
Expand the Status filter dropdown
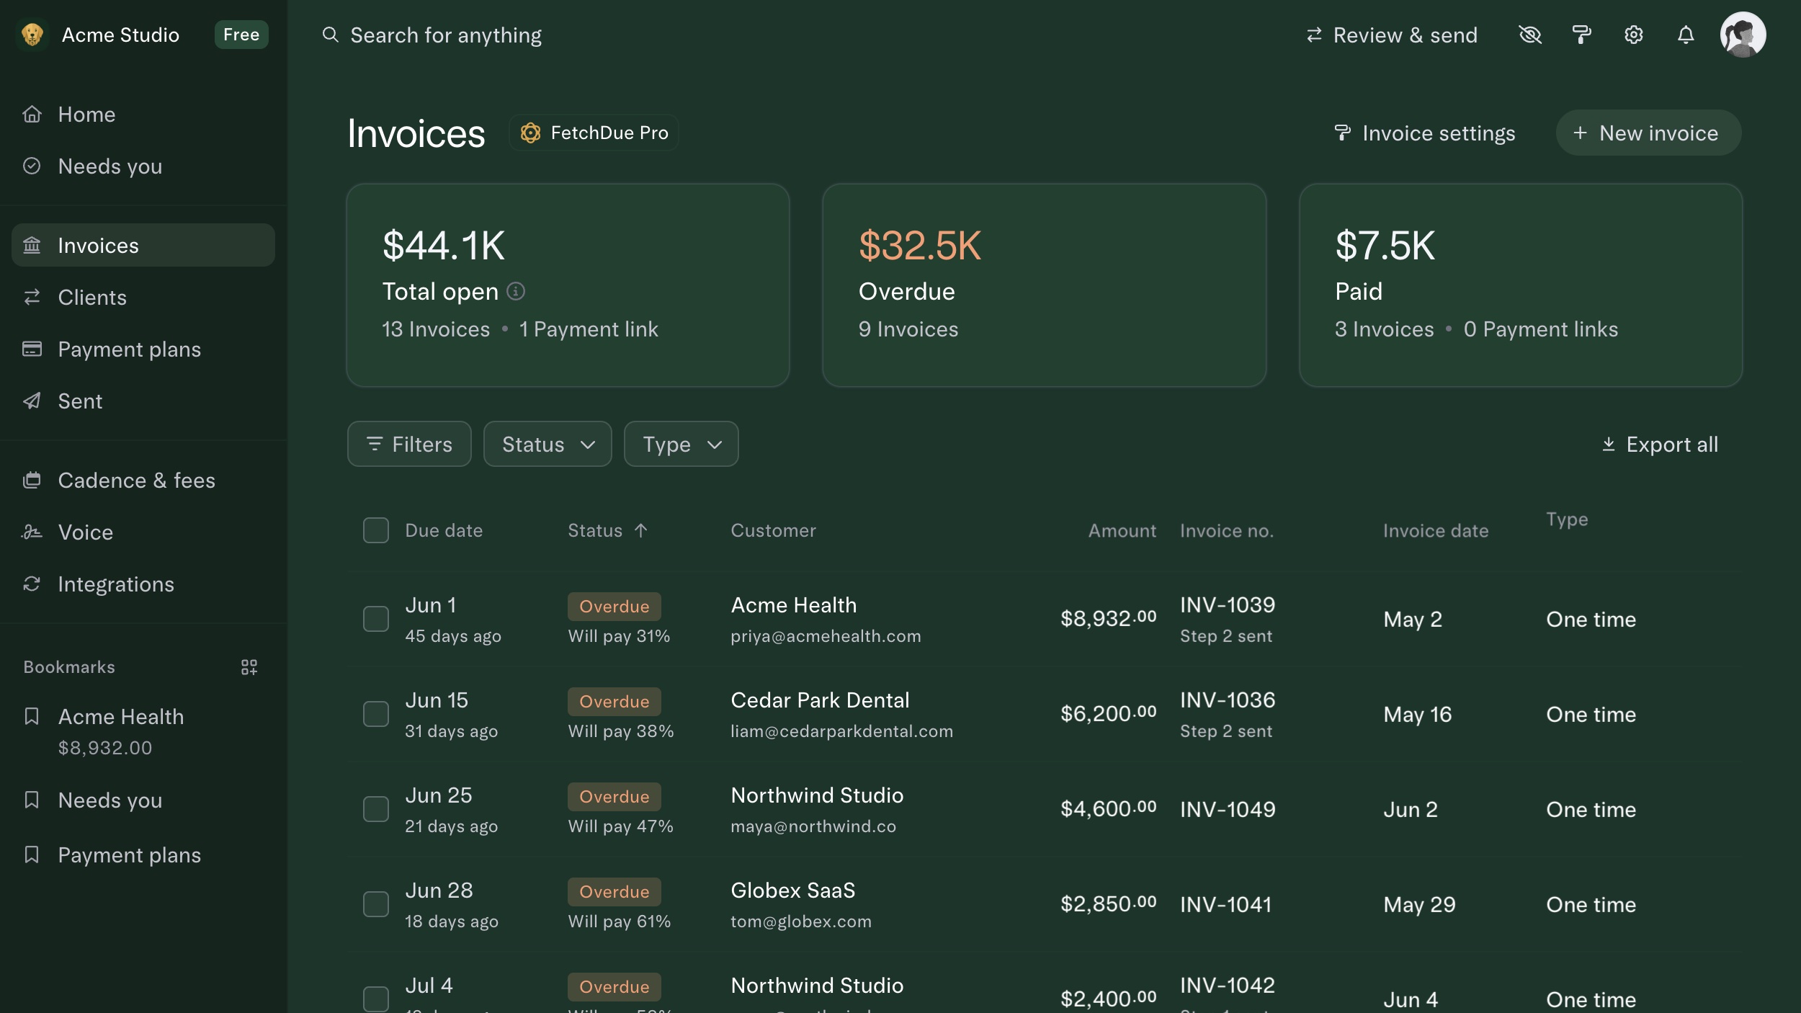pos(548,444)
